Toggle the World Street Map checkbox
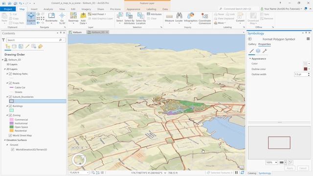The width and height of the screenshot is (313, 176). 10,135
